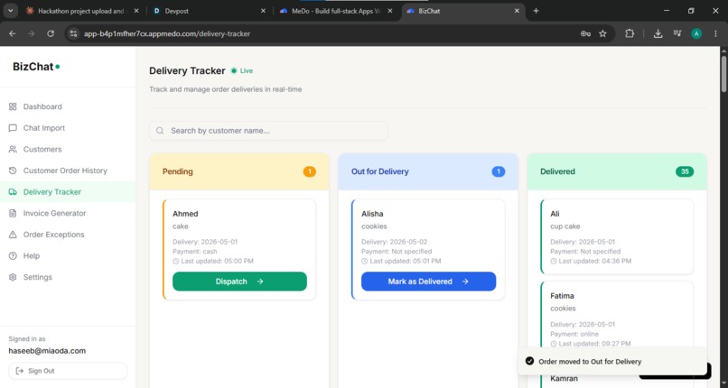
Task: Go forward in browser history
Action: (x=31, y=33)
